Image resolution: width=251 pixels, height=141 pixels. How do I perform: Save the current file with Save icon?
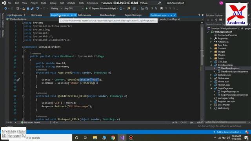coord(28,9)
